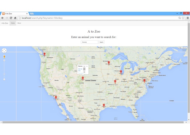Click the map zoom slider handle
This screenshot has width=190, height=135.
(x=4, y=74)
